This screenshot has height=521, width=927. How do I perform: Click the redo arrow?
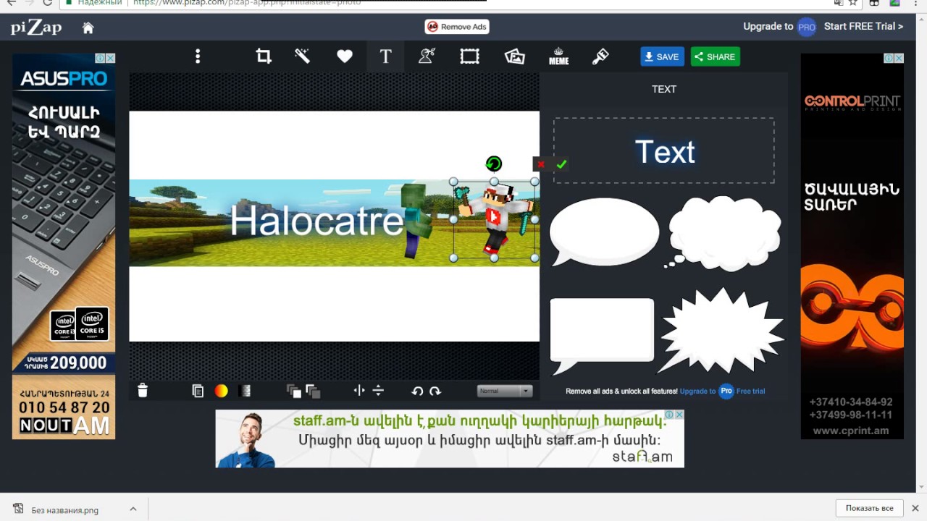point(435,391)
